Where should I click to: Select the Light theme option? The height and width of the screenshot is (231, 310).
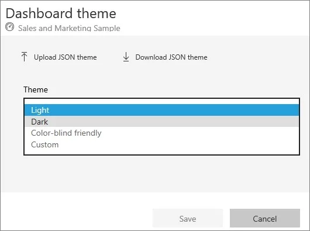pos(161,110)
